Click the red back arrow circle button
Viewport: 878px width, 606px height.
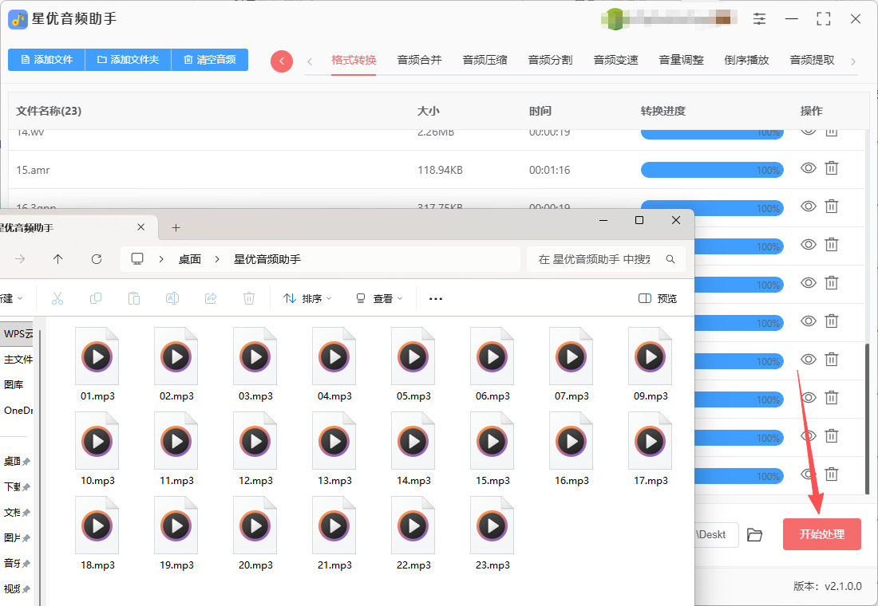pyautogui.click(x=282, y=61)
